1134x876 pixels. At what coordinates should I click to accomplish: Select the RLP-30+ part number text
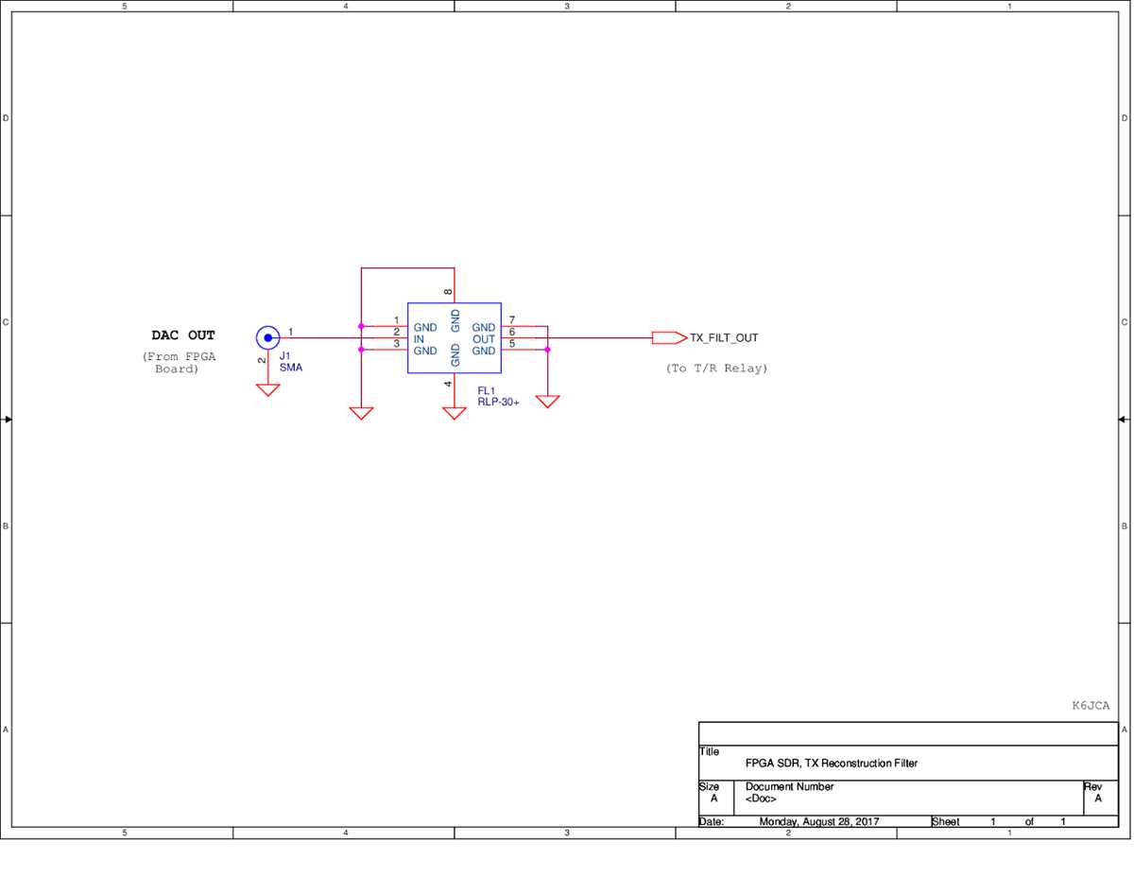(x=498, y=402)
